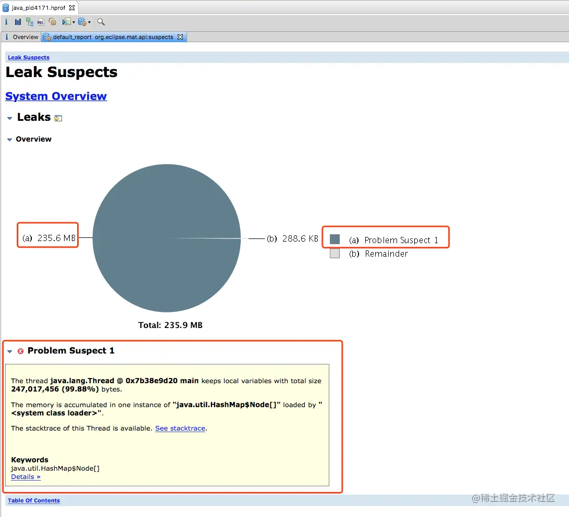The width and height of the screenshot is (569, 517).
Task: Click the '(b) 288.6 KB' pie label
Action: [292, 238]
